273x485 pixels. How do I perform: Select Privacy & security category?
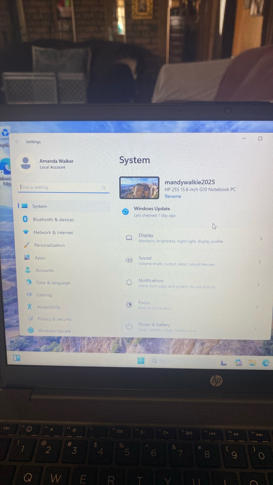click(68, 319)
